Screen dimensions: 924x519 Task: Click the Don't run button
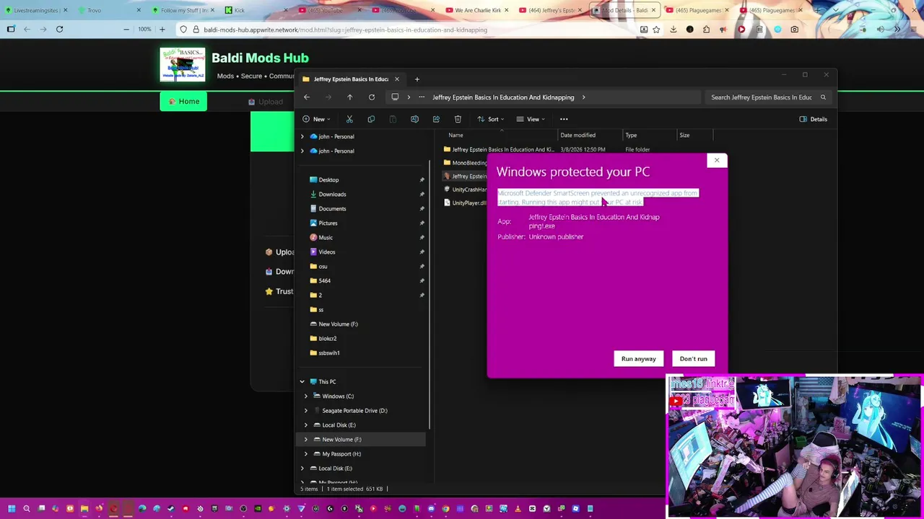(x=693, y=358)
